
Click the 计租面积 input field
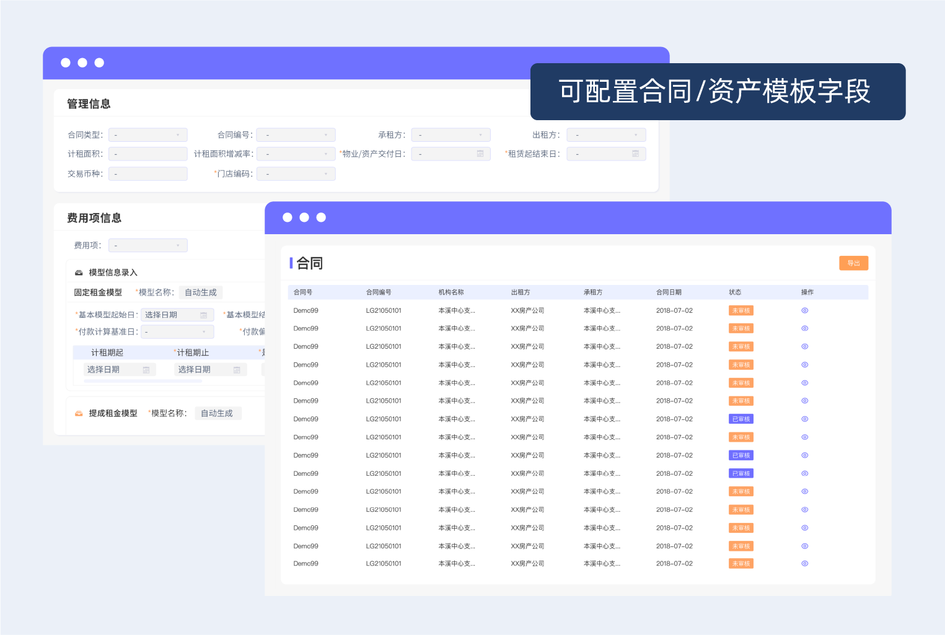(148, 154)
